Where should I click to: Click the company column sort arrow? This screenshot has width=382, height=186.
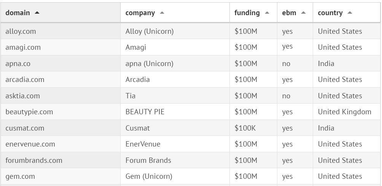(162, 13)
